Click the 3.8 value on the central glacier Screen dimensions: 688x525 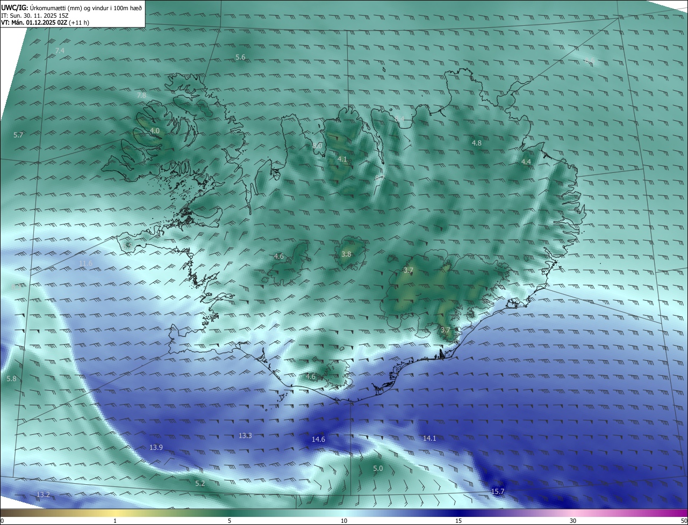[346, 254]
